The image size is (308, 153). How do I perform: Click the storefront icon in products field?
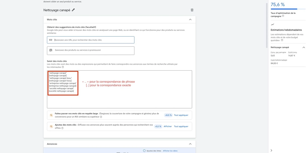51,50
